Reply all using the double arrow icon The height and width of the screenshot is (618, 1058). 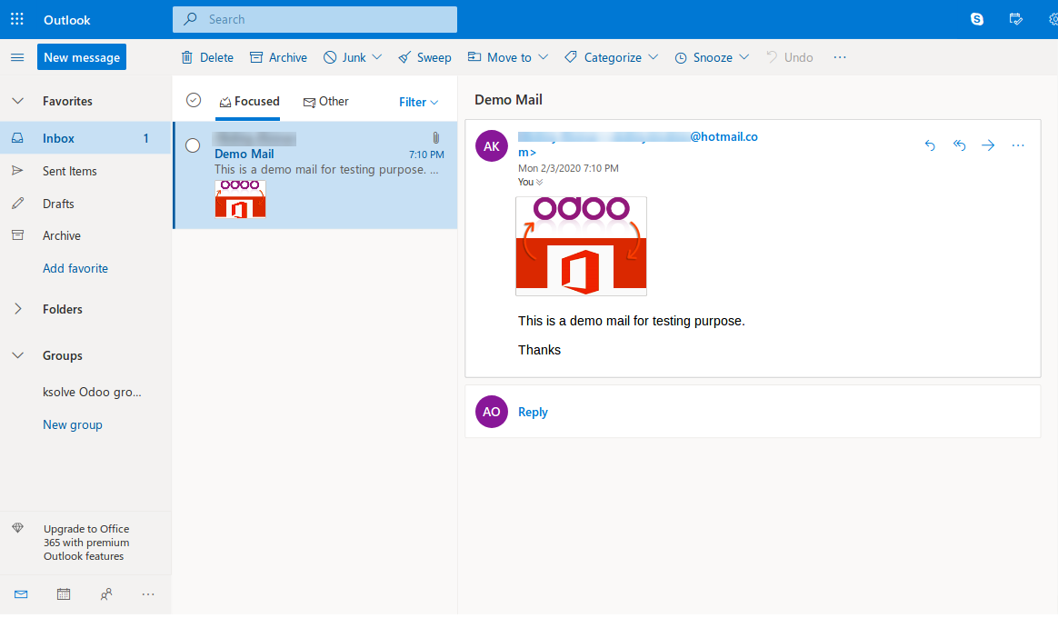click(x=959, y=145)
